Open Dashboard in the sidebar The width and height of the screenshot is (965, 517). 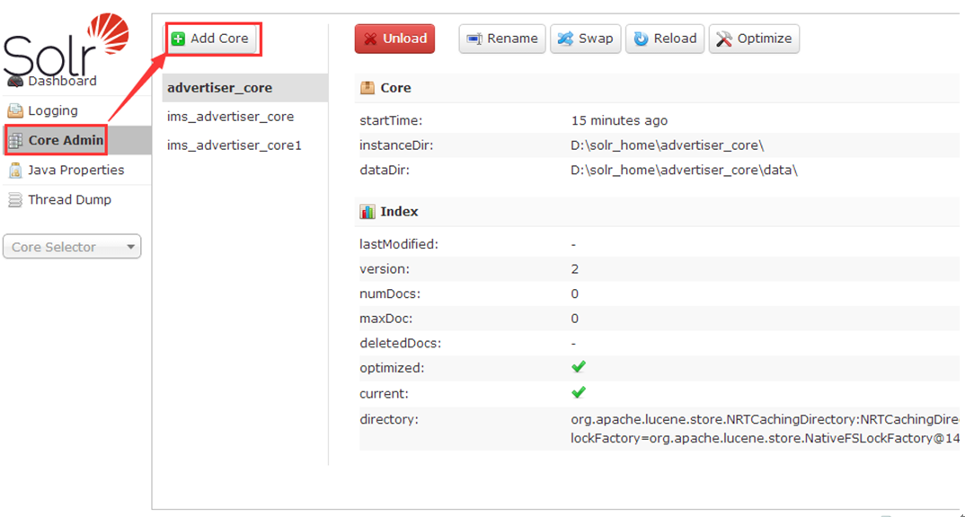point(62,81)
